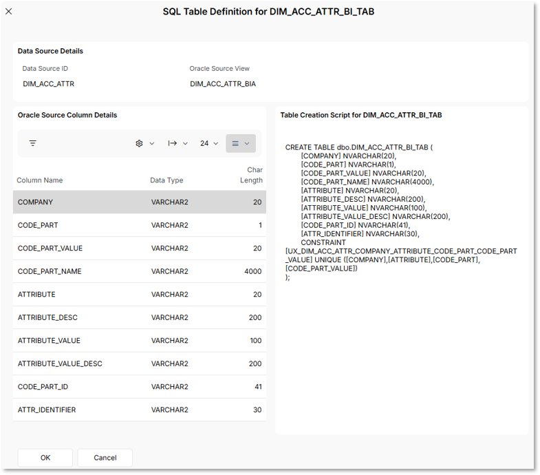Select the CODE_PART_ID row
Screen dimensions: 540x475
pos(140,387)
